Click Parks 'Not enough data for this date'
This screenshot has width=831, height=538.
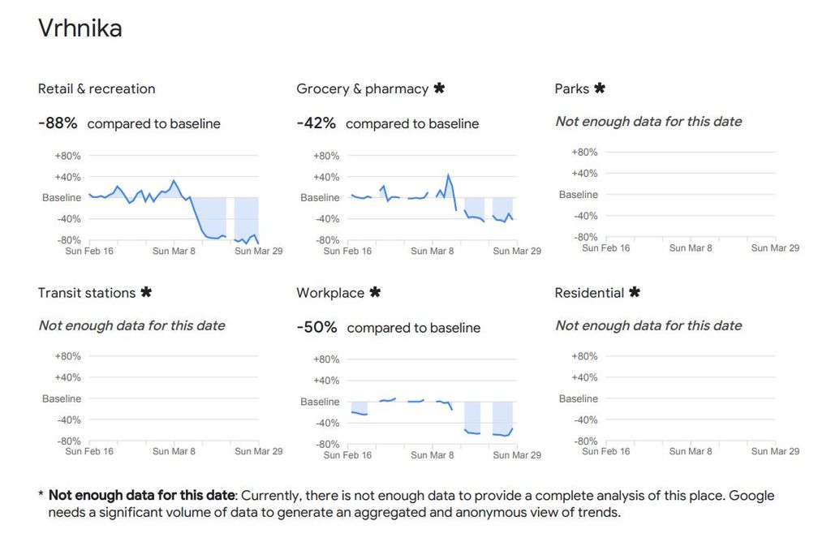point(648,122)
